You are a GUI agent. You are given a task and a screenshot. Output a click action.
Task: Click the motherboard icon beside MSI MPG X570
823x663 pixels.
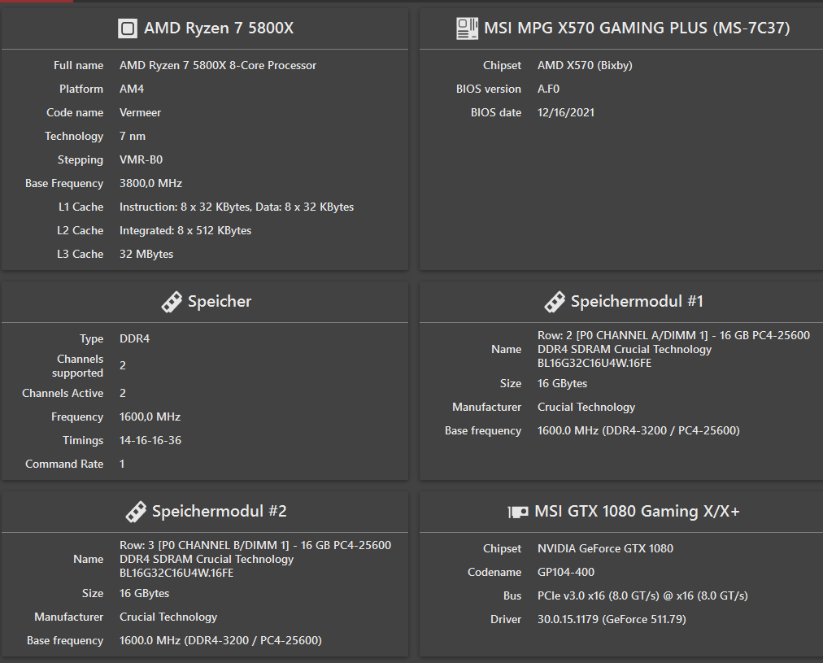click(467, 28)
